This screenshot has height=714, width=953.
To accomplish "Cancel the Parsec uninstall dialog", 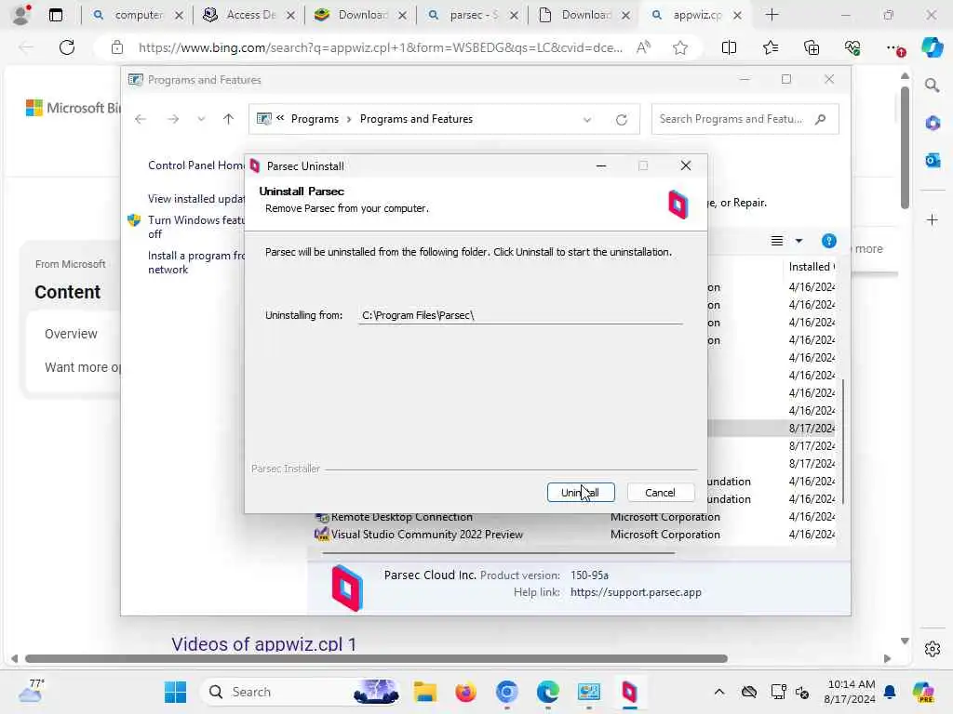I will pos(660,493).
